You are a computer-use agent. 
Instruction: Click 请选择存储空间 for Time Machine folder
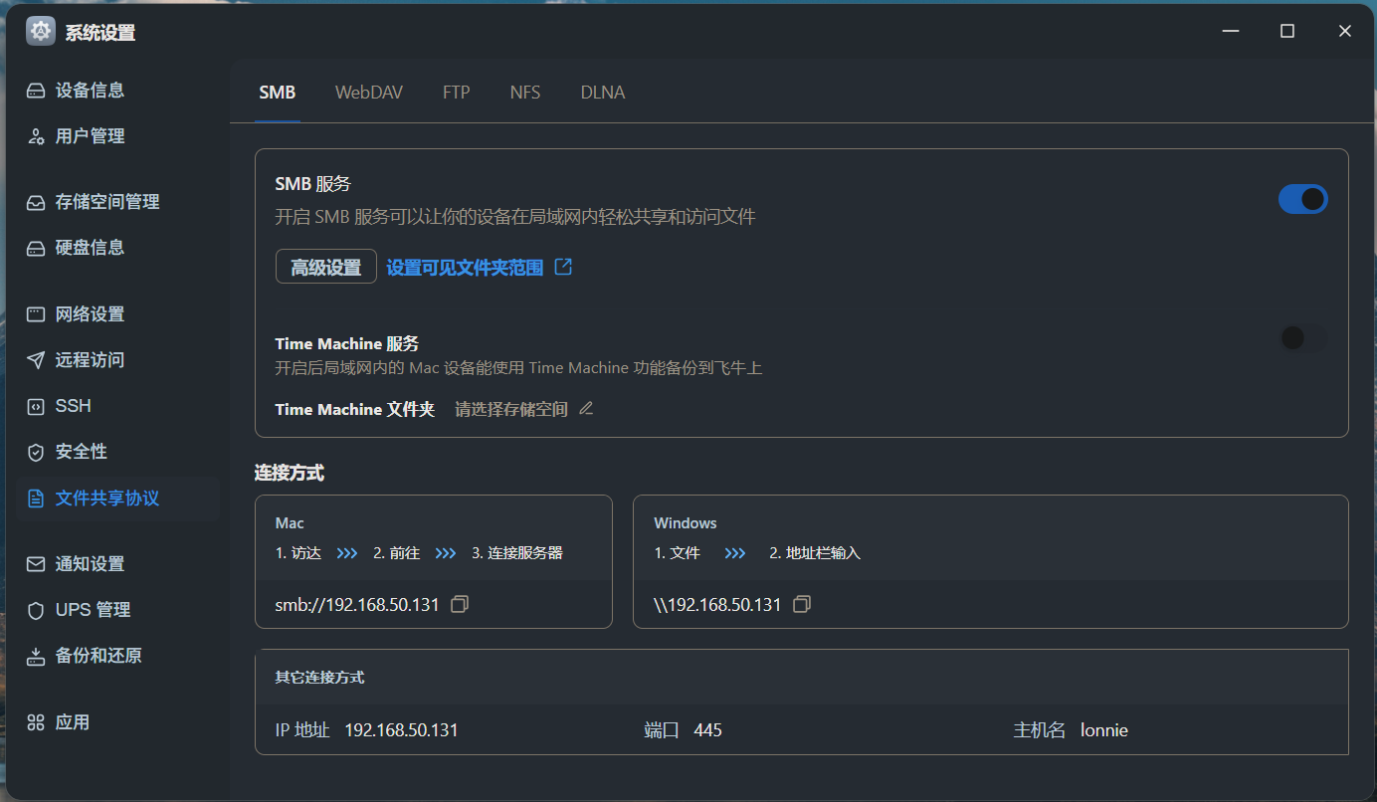click(x=511, y=409)
